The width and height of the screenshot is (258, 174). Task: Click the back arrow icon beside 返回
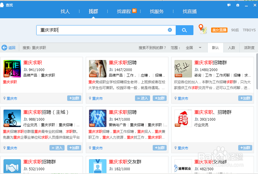[5, 48]
